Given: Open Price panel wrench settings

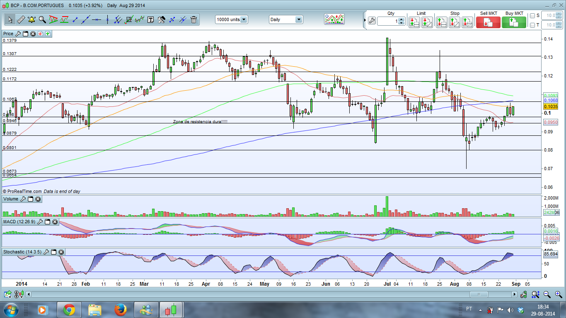Looking at the screenshot, I should 17,34.
